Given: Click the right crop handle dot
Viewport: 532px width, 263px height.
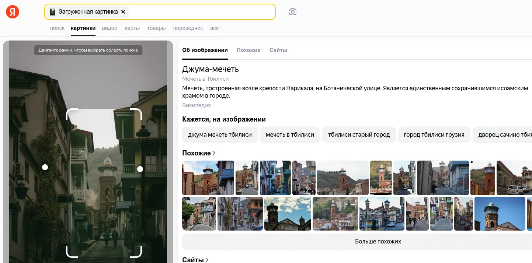Looking at the screenshot, I should (x=140, y=169).
